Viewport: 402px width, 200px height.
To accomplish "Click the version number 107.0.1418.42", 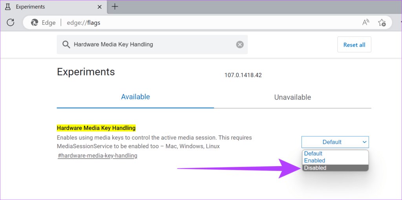I will (243, 75).
